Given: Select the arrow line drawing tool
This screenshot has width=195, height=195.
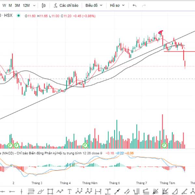Looking at the screenshot, I should (117, 191).
